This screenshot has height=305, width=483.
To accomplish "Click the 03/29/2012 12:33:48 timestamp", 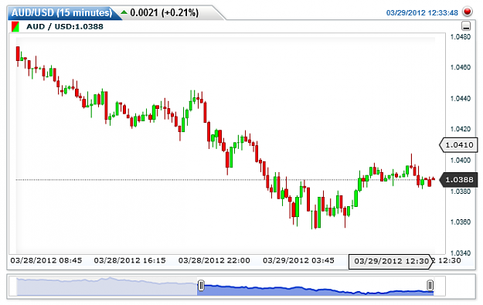I will (422, 12).
